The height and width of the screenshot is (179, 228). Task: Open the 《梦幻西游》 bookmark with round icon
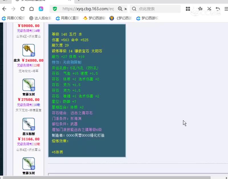[x=121, y=18]
